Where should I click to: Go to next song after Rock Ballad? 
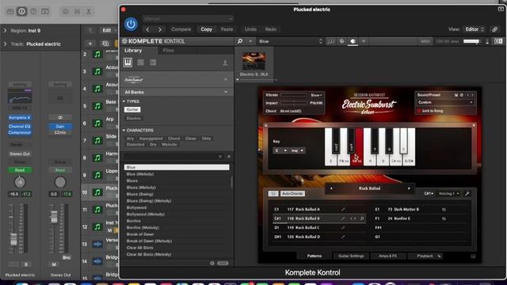(409, 188)
